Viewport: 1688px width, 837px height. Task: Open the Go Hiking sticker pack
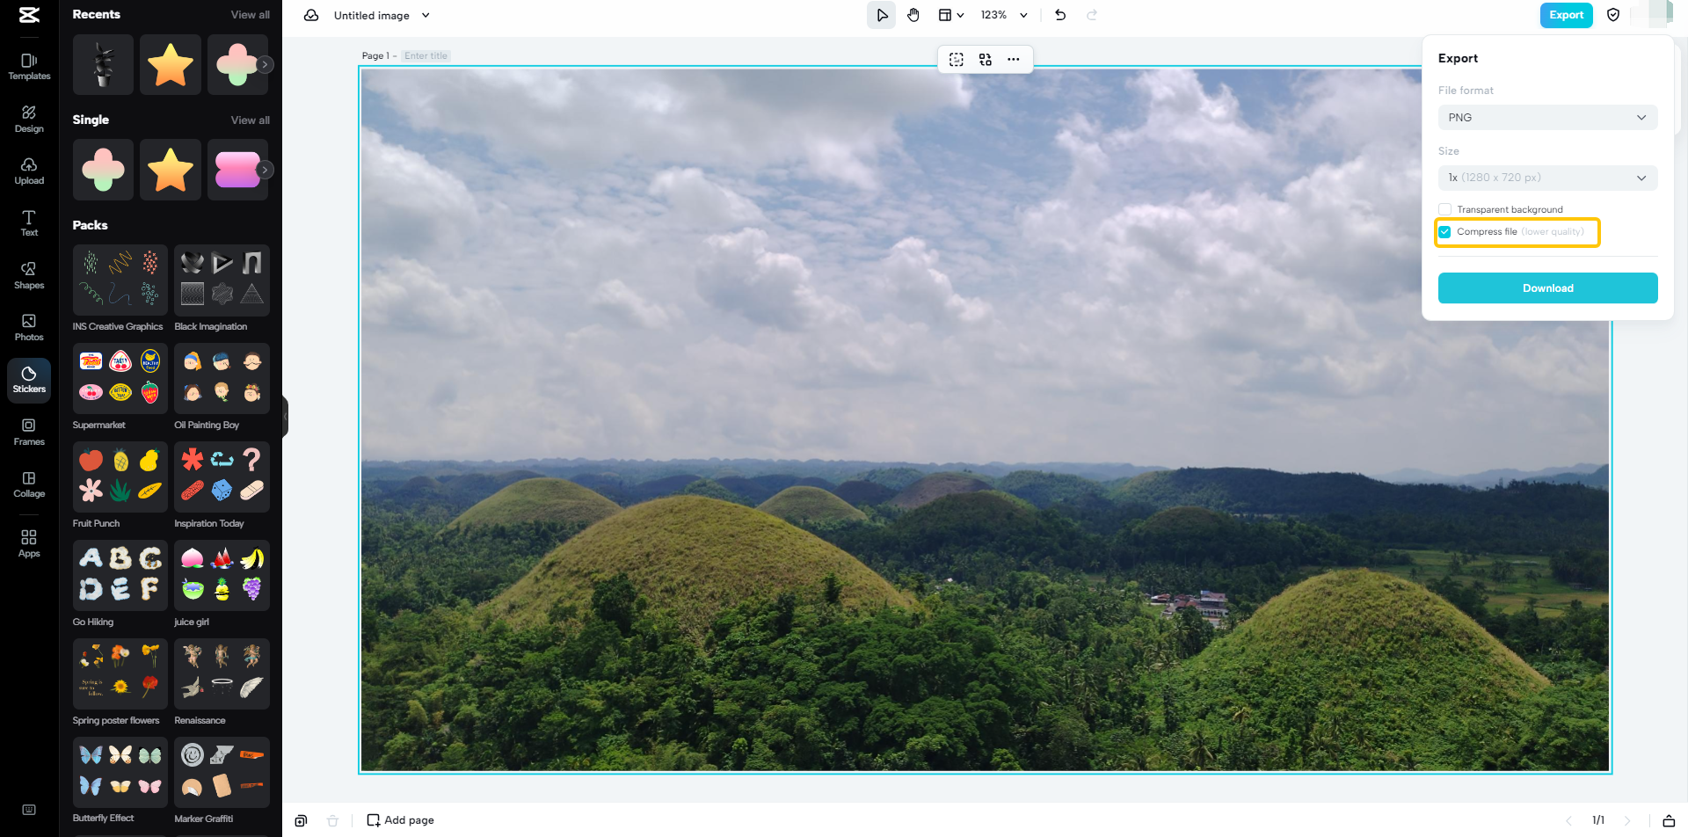(120, 576)
